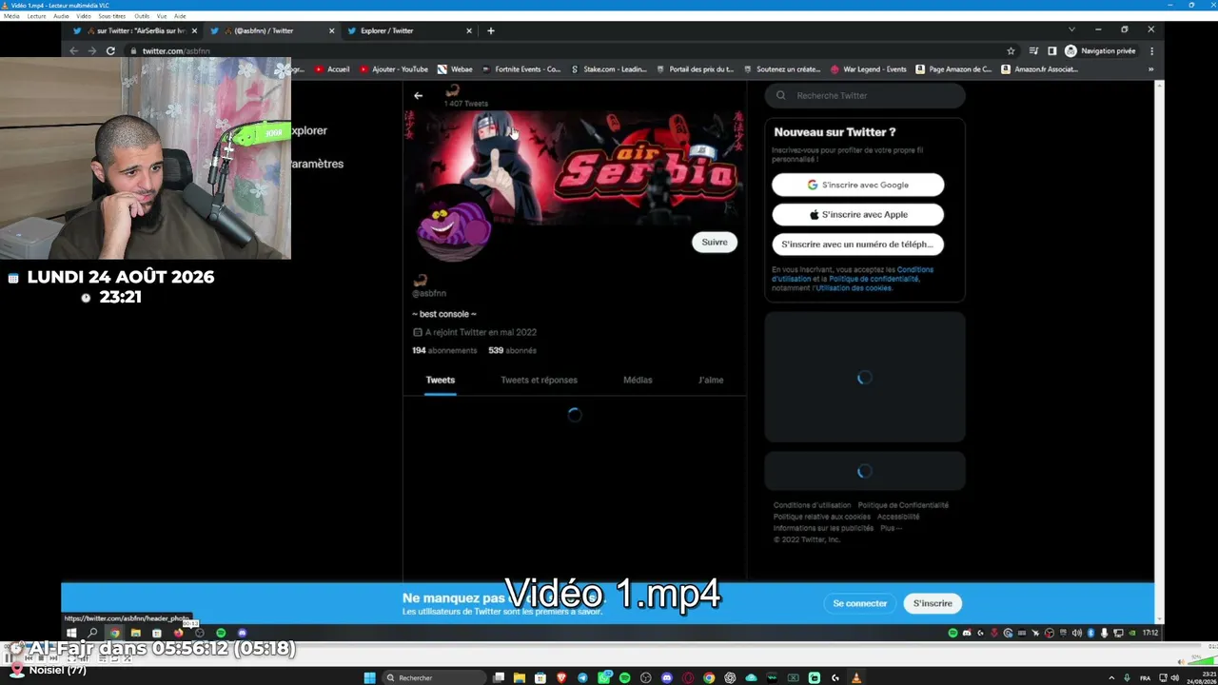This screenshot has width=1218, height=685.
Task: View the 194 abonnements list
Action: 444,350
